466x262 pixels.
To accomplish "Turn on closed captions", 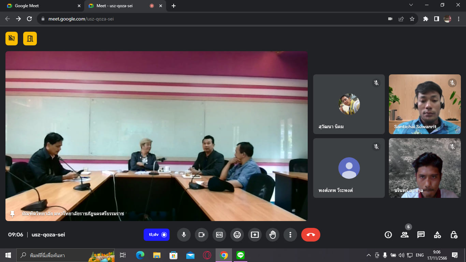I will pyautogui.click(x=219, y=235).
